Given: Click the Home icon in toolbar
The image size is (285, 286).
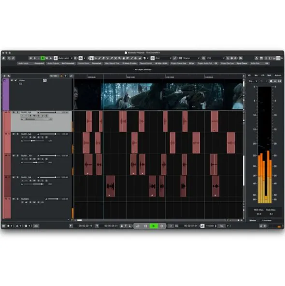Looking at the screenshot, I should tap(4, 58).
